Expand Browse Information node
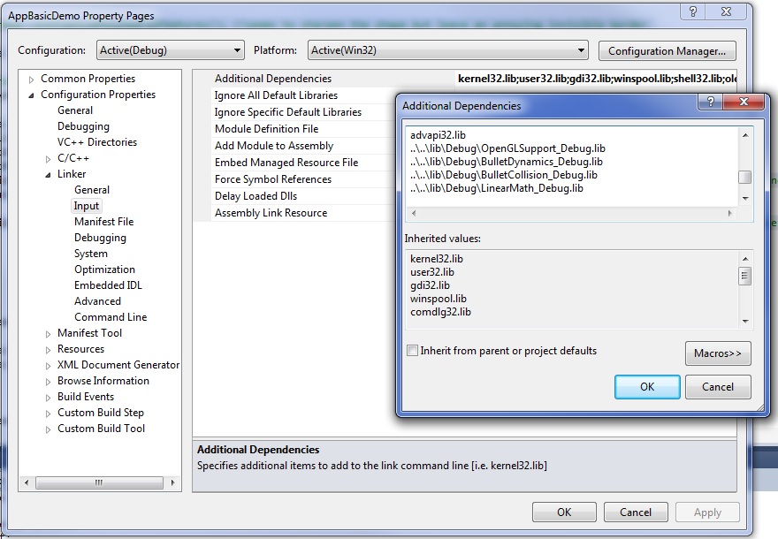Image resolution: width=778 pixels, height=539 pixels. [x=48, y=382]
